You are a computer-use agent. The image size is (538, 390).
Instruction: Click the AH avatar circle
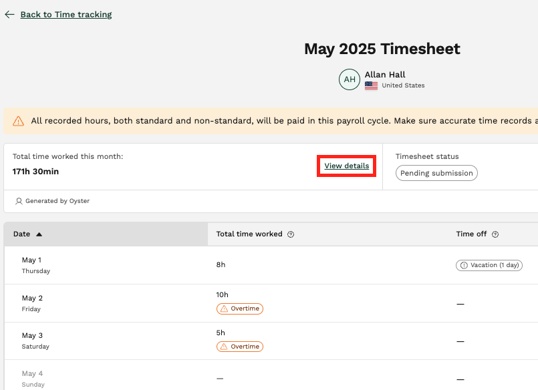(350, 79)
